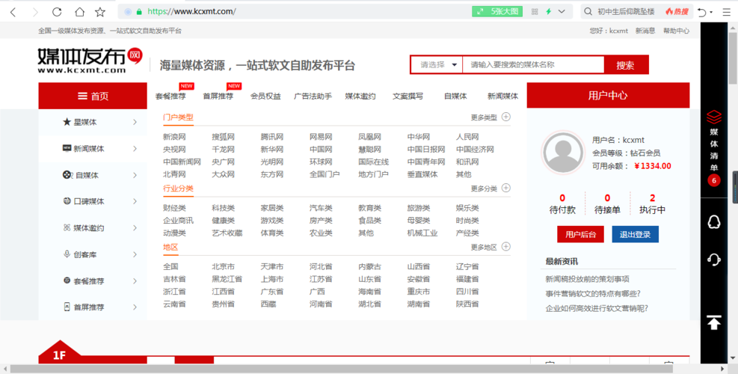The image size is (738, 374).
Task: Open the 文案撰写 nav item
Action: coord(408,96)
